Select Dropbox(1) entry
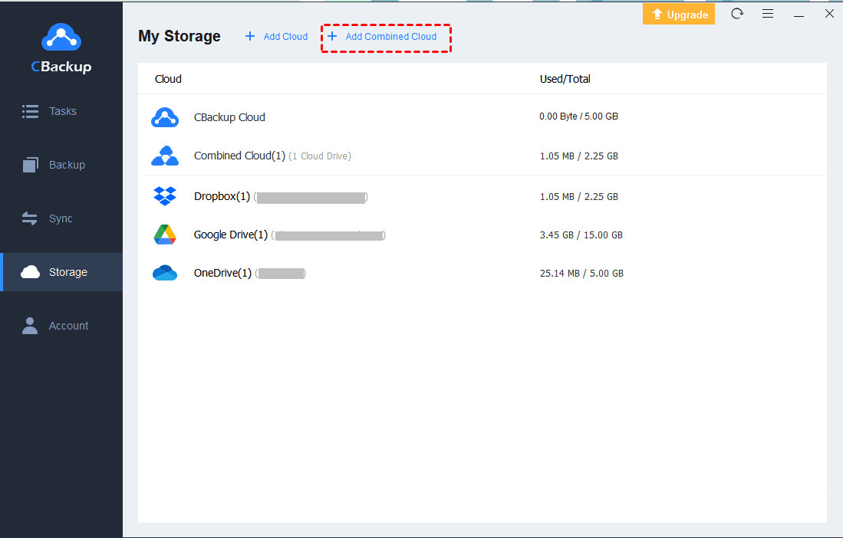This screenshot has width=843, height=538. click(222, 196)
